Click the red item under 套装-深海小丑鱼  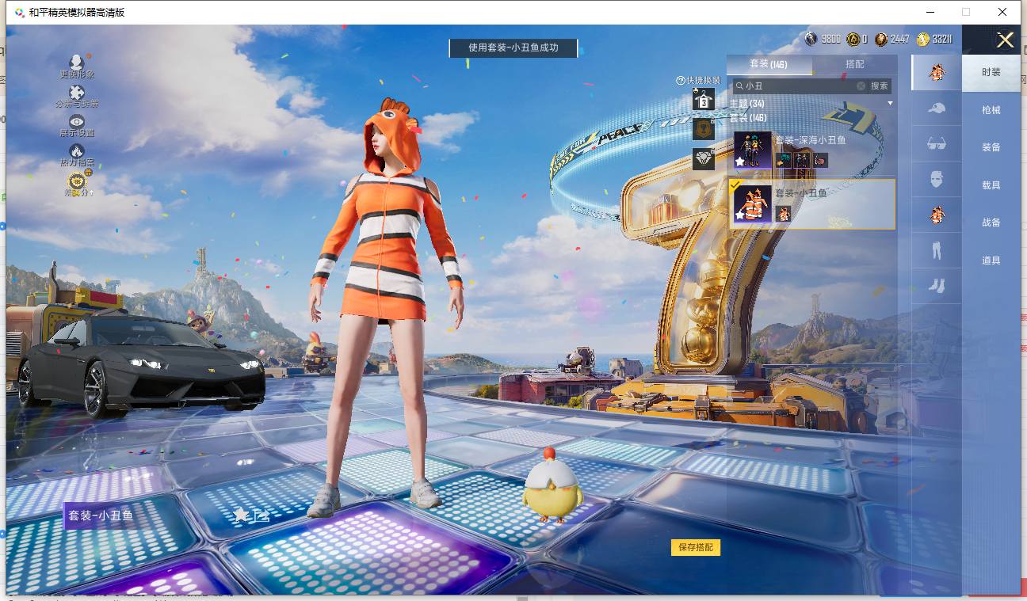tap(820, 160)
